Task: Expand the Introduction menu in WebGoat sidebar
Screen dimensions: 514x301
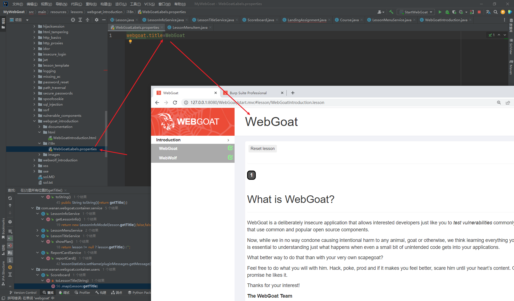Action: pyautogui.click(x=193, y=140)
